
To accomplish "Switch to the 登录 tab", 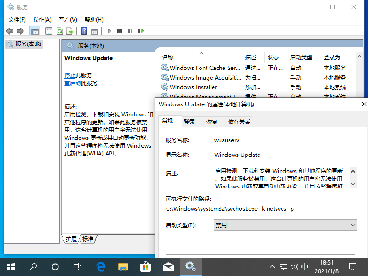I will tap(190, 121).
